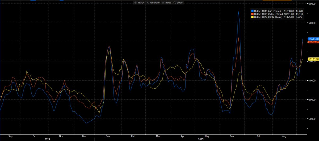This screenshot has height=141, width=319.
Task: Click the blue TD3C legend color swatch
Action: pyautogui.click(x=252, y=11)
